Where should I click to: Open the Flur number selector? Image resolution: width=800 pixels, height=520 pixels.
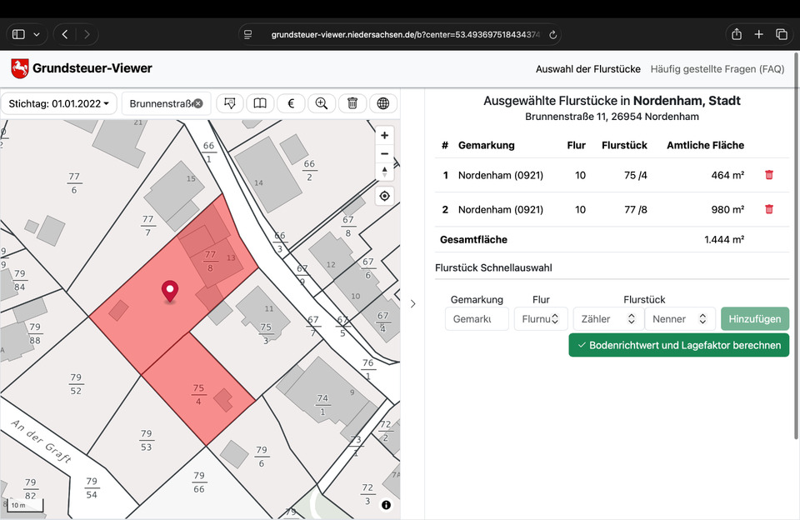pos(541,318)
